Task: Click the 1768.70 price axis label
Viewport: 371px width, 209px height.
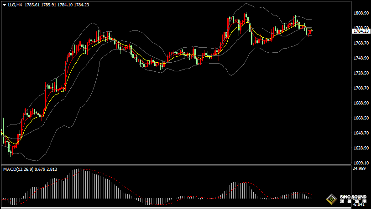Action: 361,43
